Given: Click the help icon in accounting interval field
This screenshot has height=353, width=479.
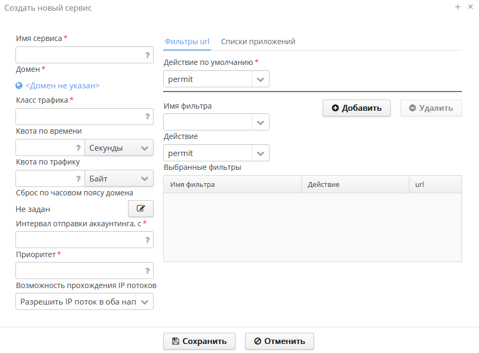Looking at the screenshot, I should coord(147,240).
